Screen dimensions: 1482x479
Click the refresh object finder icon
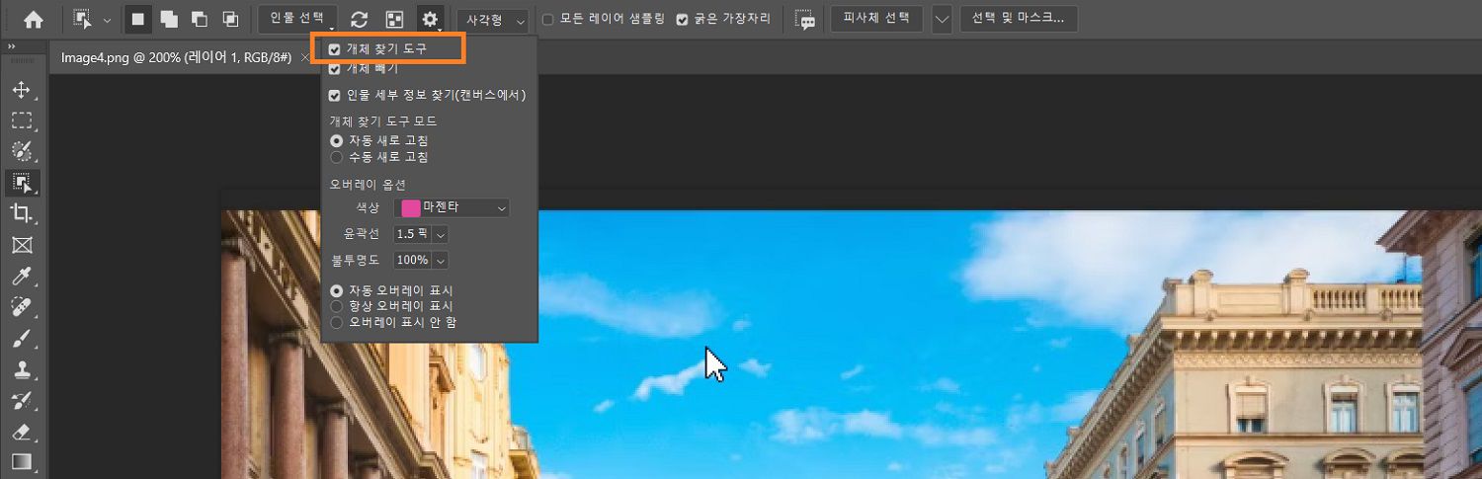click(x=360, y=20)
